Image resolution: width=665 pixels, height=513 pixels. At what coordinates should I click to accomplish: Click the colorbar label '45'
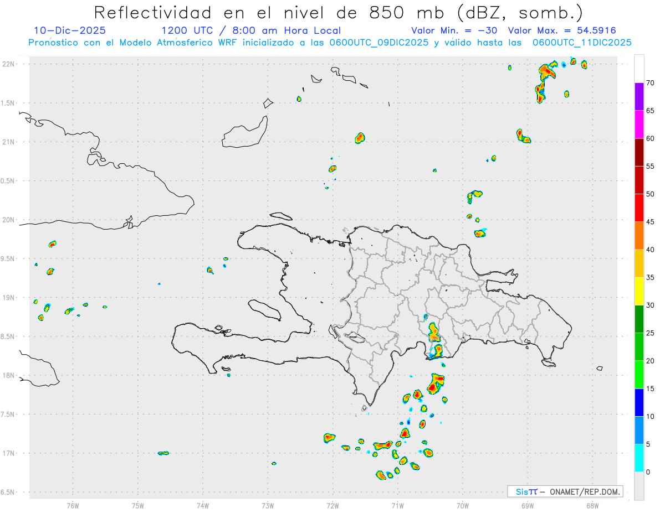click(651, 222)
